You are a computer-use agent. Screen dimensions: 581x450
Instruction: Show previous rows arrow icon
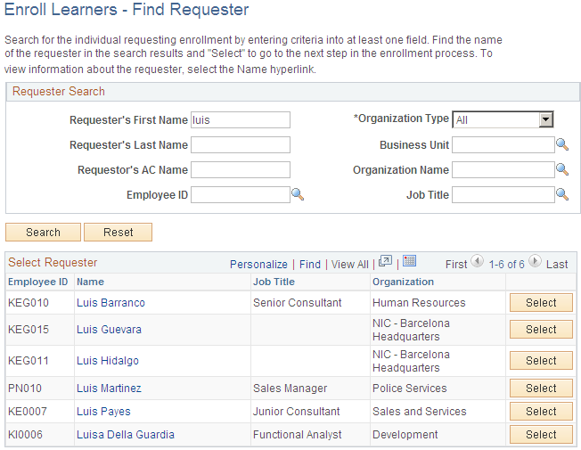point(478,261)
